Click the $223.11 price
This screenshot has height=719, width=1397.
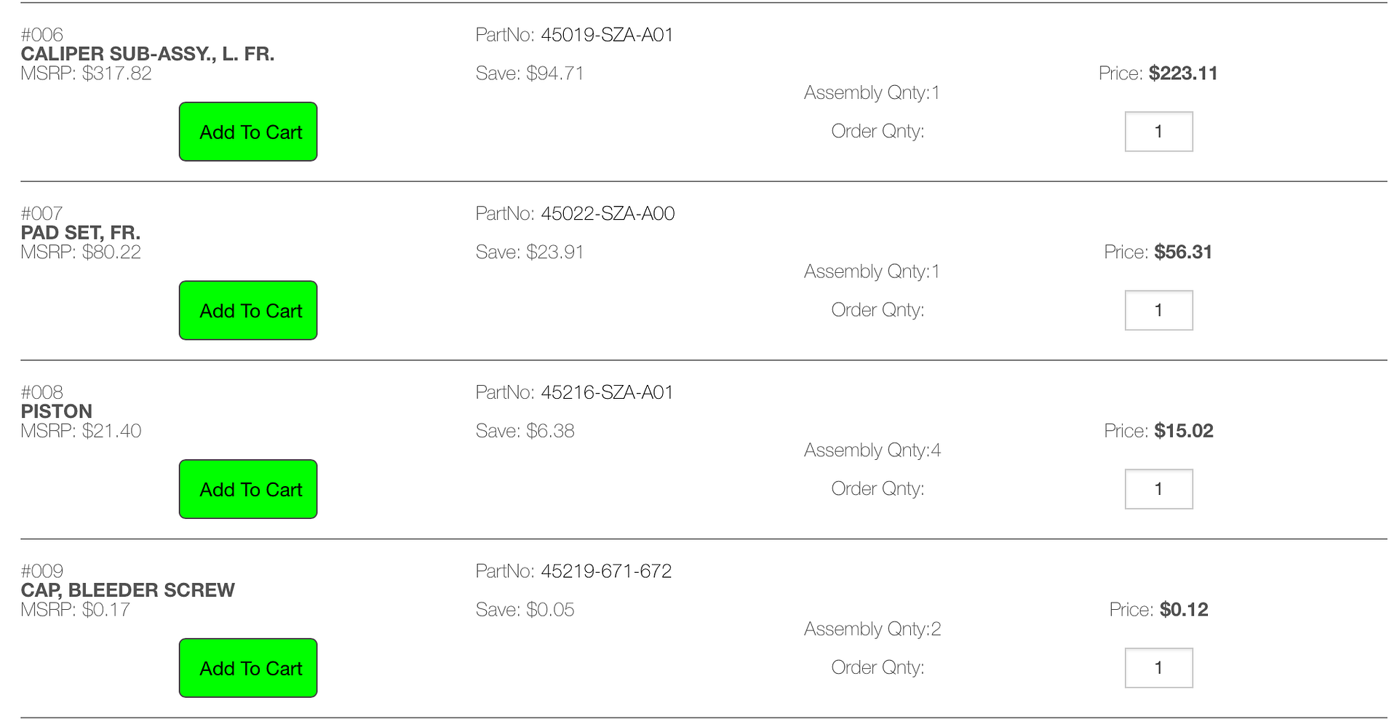pos(1183,74)
